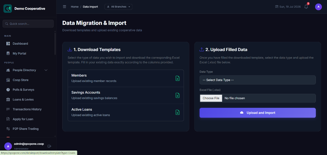Click the People Directory icon
327x155 pixels.
click(x=8, y=70)
